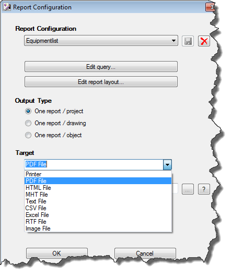The height and width of the screenshot is (277, 232).
Task: Choose Printer from target list
Action: (x=98, y=174)
